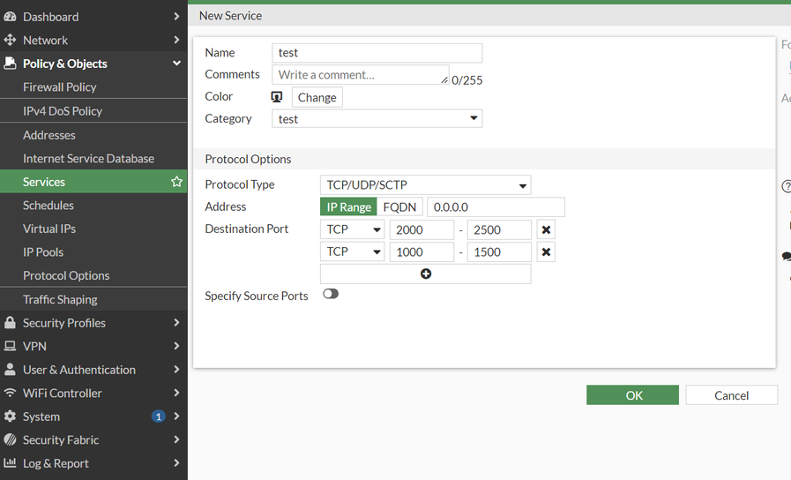
Task: Remove the 2000-2500 port range row
Action: pos(547,229)
